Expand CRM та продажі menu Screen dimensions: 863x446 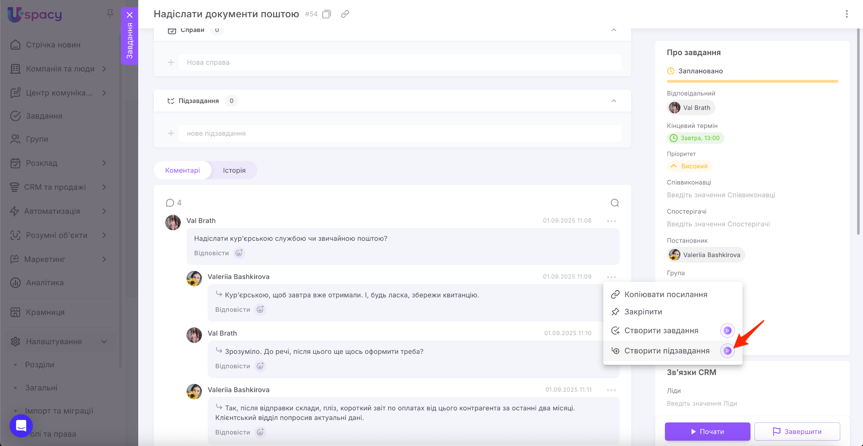[x=104, y=187]
